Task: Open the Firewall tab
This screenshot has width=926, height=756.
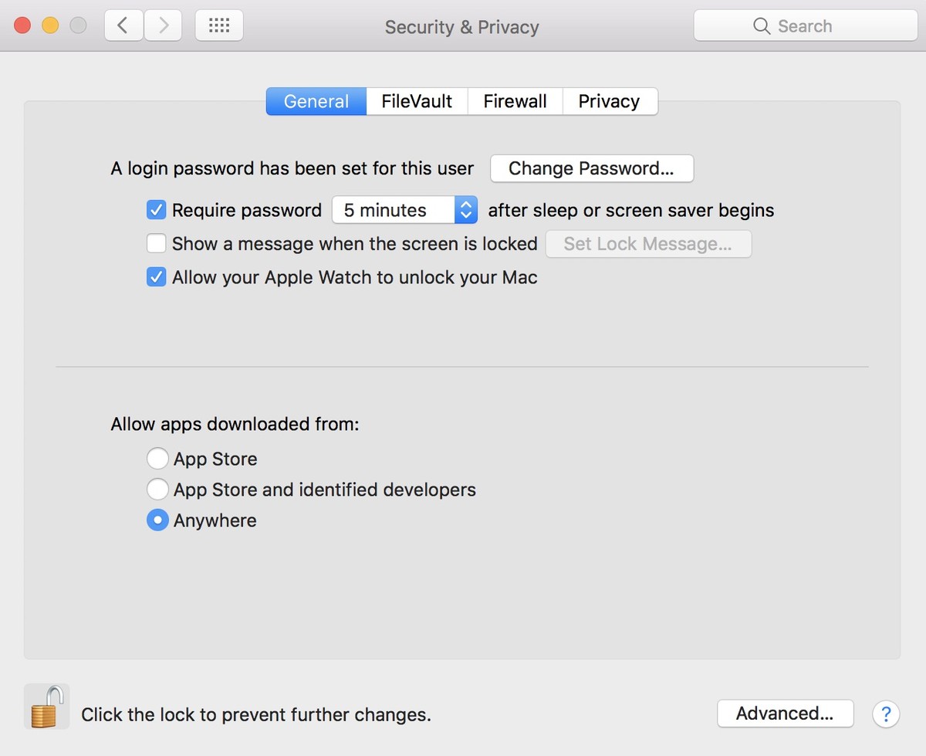Action: click(x=515, y=101)
